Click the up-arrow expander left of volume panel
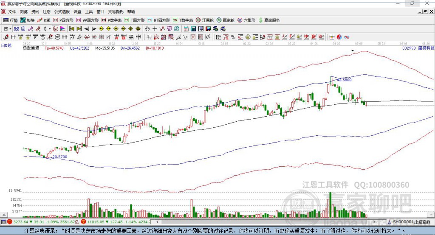435x235 pixels. coord(4,215)
